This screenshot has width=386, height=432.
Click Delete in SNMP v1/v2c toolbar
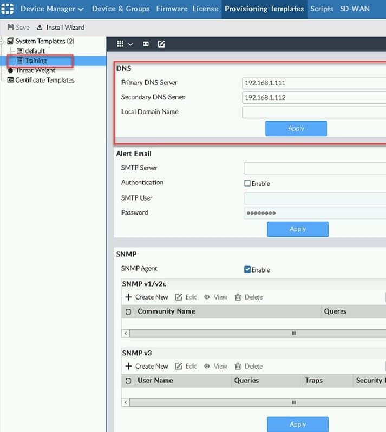point(248,297)
